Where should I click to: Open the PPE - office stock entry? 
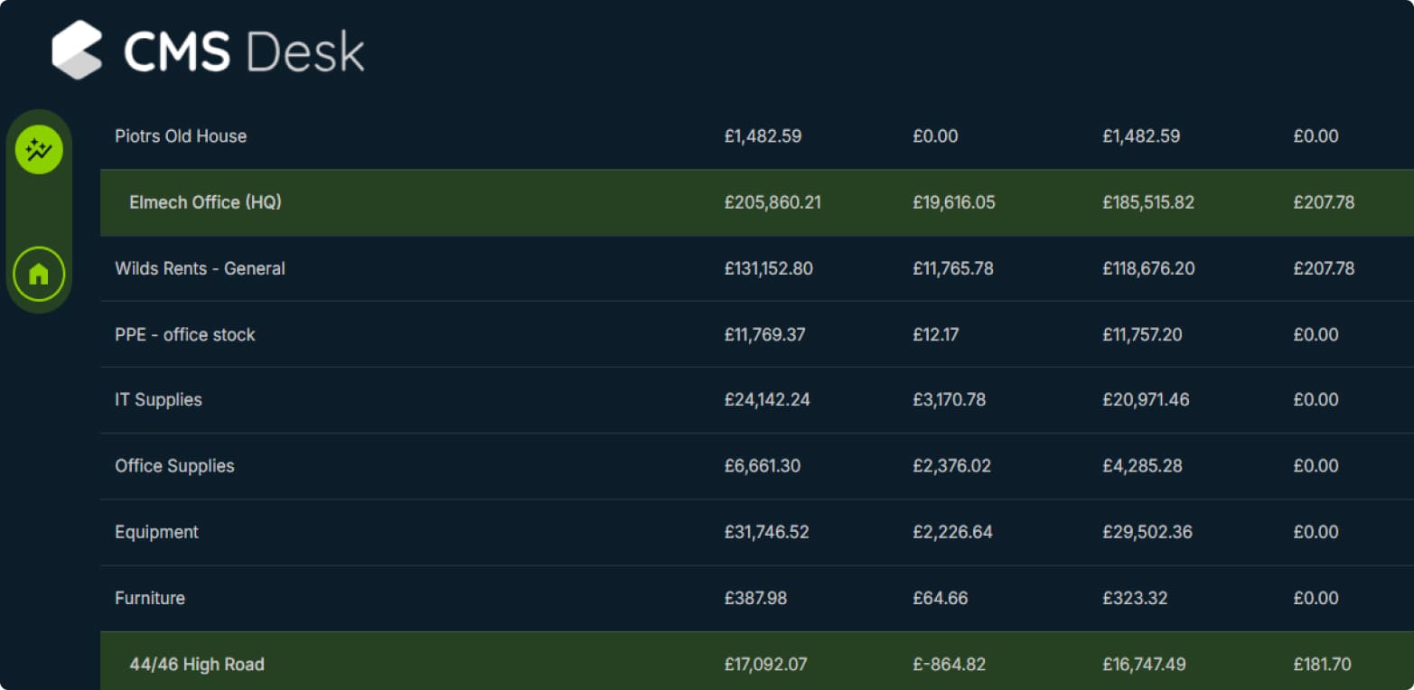tap(185, 334)
